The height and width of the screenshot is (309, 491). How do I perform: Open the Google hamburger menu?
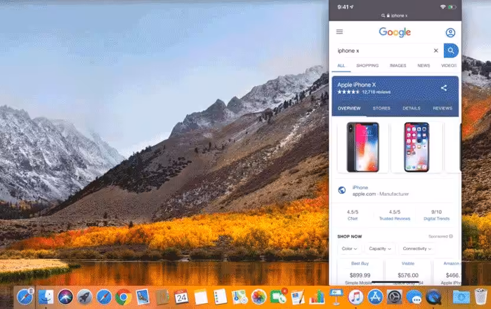pos(339,32)
